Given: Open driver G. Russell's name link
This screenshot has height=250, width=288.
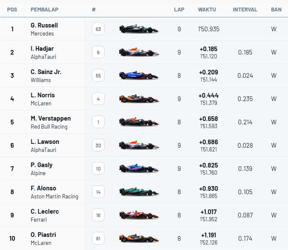Looking at the screenshot, I should tap(44, 25).
